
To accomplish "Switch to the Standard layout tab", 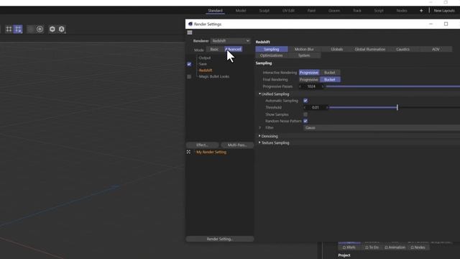I will 215,11.
